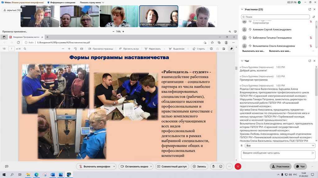Unmute Бабочкина Татьяна Геннадьевна microphone
Viewport: 318px width, 178px height.
tap(311, 38)
